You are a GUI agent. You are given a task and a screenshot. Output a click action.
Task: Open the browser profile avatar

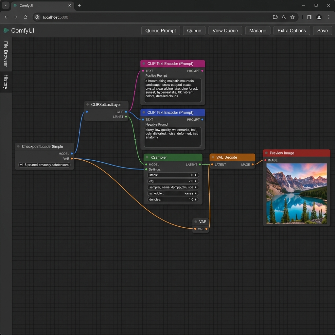click(x=319, y=17)
